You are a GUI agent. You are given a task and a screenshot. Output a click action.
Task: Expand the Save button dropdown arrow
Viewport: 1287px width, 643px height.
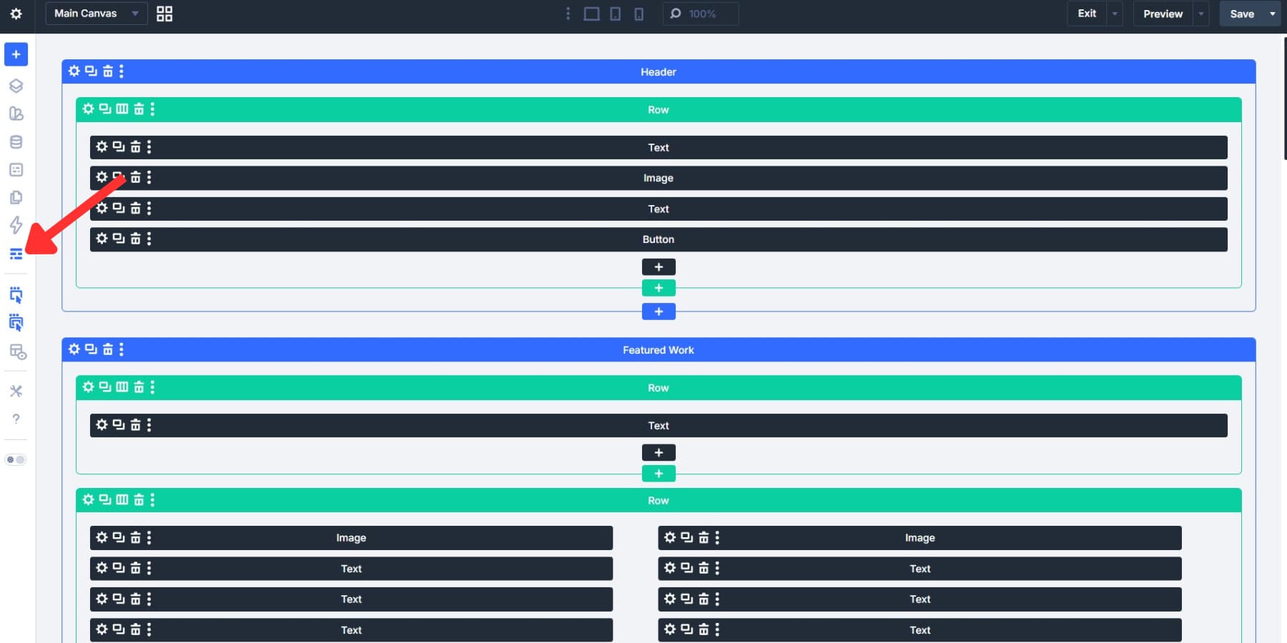pyautogui.click(x=1273, y=14)
